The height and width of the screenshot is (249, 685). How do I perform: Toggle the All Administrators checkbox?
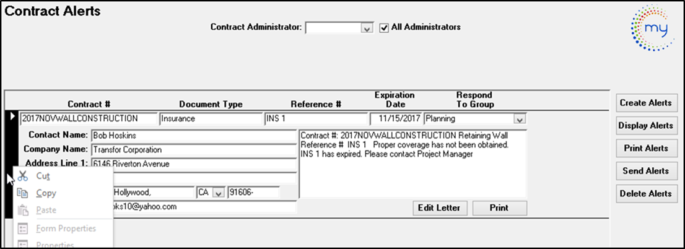pos(384,27)
